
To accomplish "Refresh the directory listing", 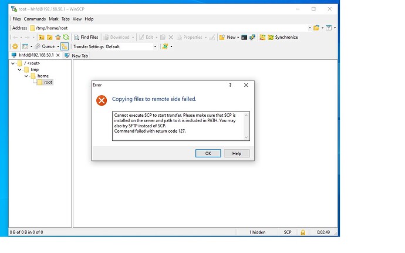I will tap(66, 37).
